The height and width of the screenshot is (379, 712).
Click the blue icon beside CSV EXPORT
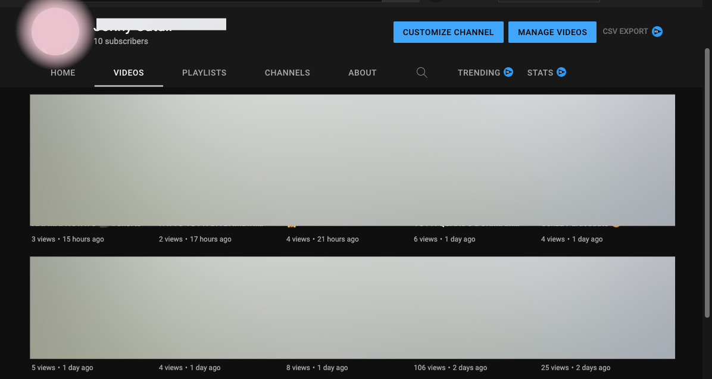coord(657,32)
